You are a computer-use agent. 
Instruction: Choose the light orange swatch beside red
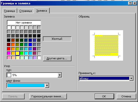[x=13, y=49]
